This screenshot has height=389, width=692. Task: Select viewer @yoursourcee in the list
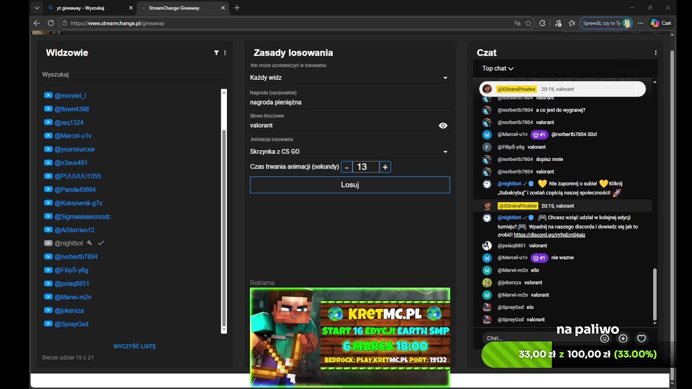pyautogui.click(x=75, y=149)
